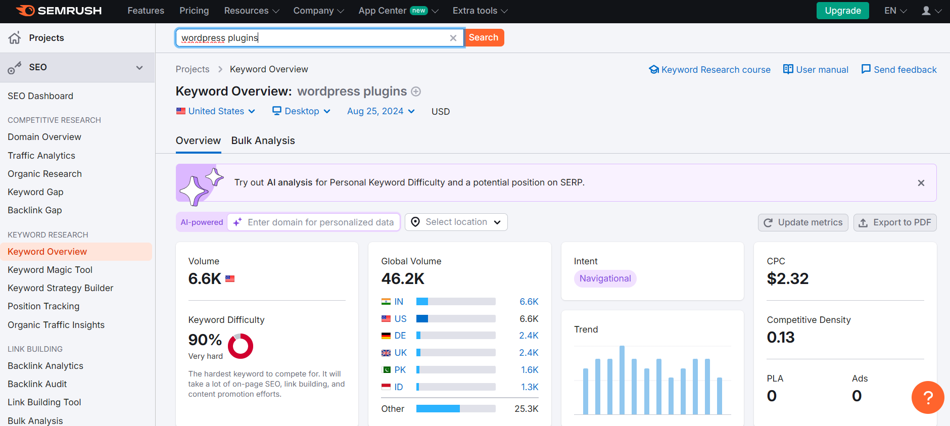Click the add-keyword plus icon next to wordpress plugins
Image resolution: width=950 pixels, height=426 pixels.
point(416,91)
